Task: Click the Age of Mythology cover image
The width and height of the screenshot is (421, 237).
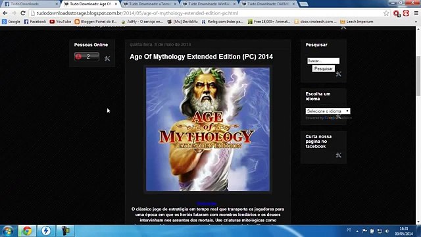Action: point(208,129)
